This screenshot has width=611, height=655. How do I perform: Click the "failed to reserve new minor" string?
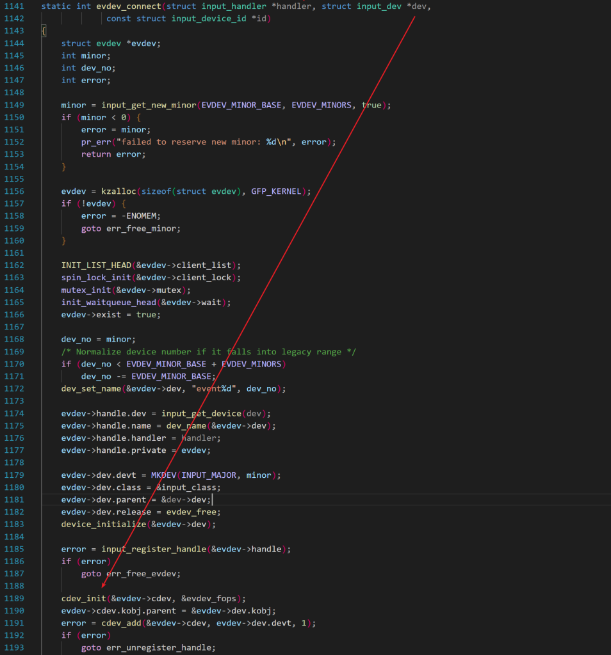coord(203,142)
